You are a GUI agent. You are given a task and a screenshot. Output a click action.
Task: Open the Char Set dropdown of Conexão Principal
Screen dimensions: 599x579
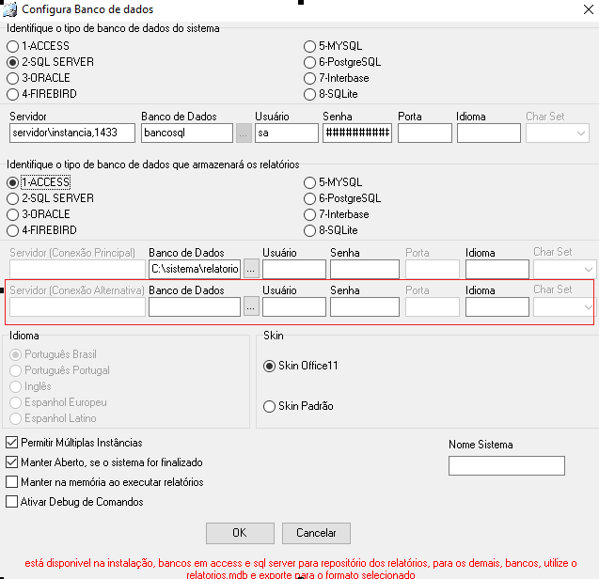coord(564,269)
